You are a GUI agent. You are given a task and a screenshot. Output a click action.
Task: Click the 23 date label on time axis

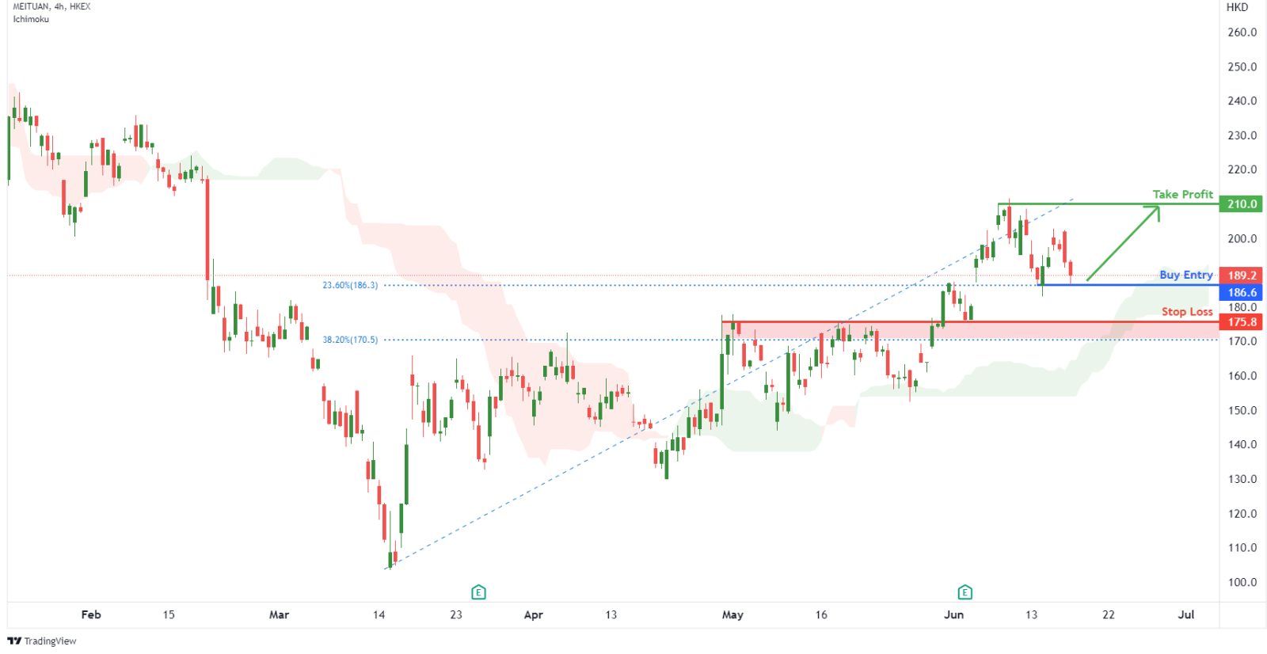click(x=456, y=614)
